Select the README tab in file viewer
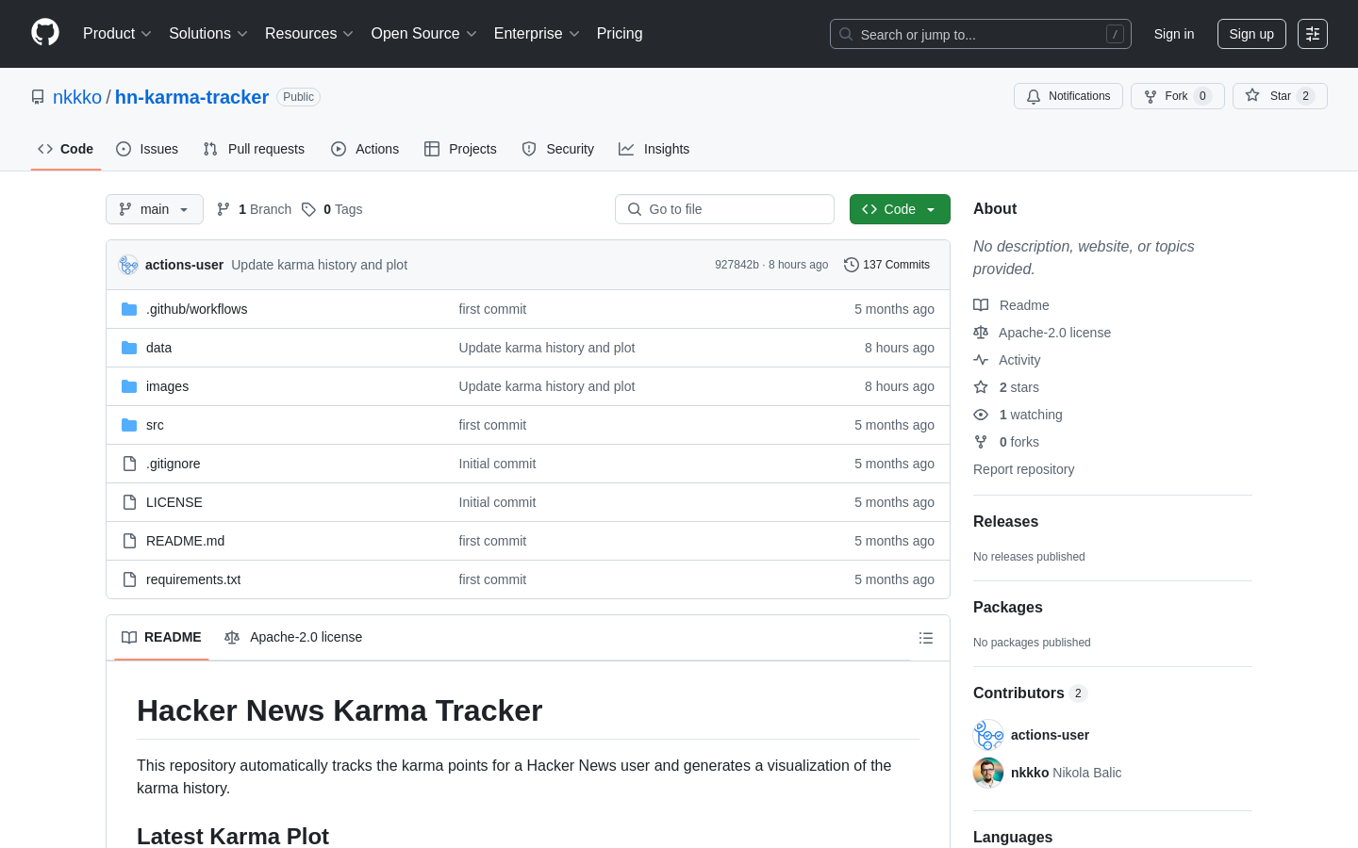1358x848 pixels. click(x=161, y=638)
